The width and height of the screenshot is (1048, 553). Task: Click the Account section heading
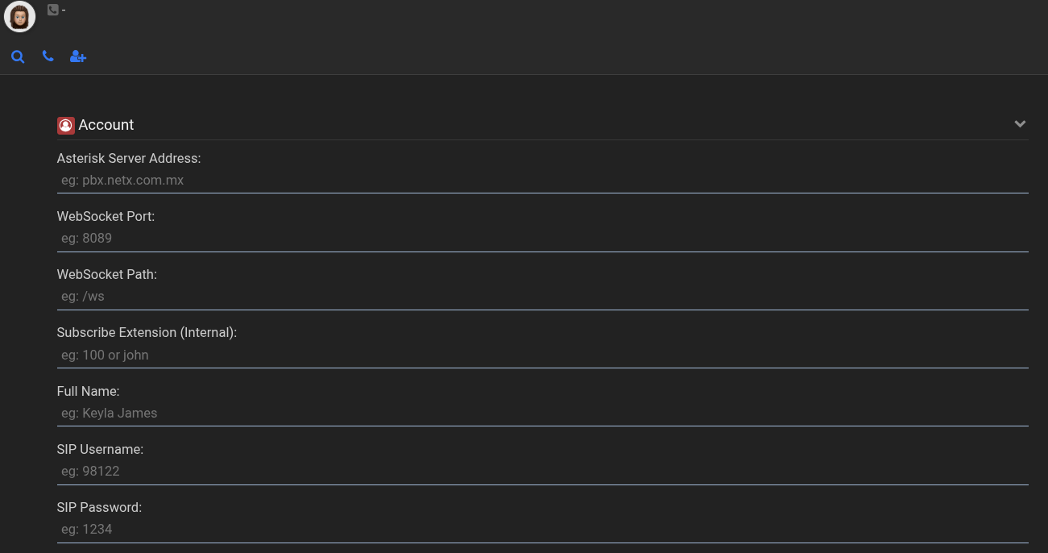click(x=106, y=125)
